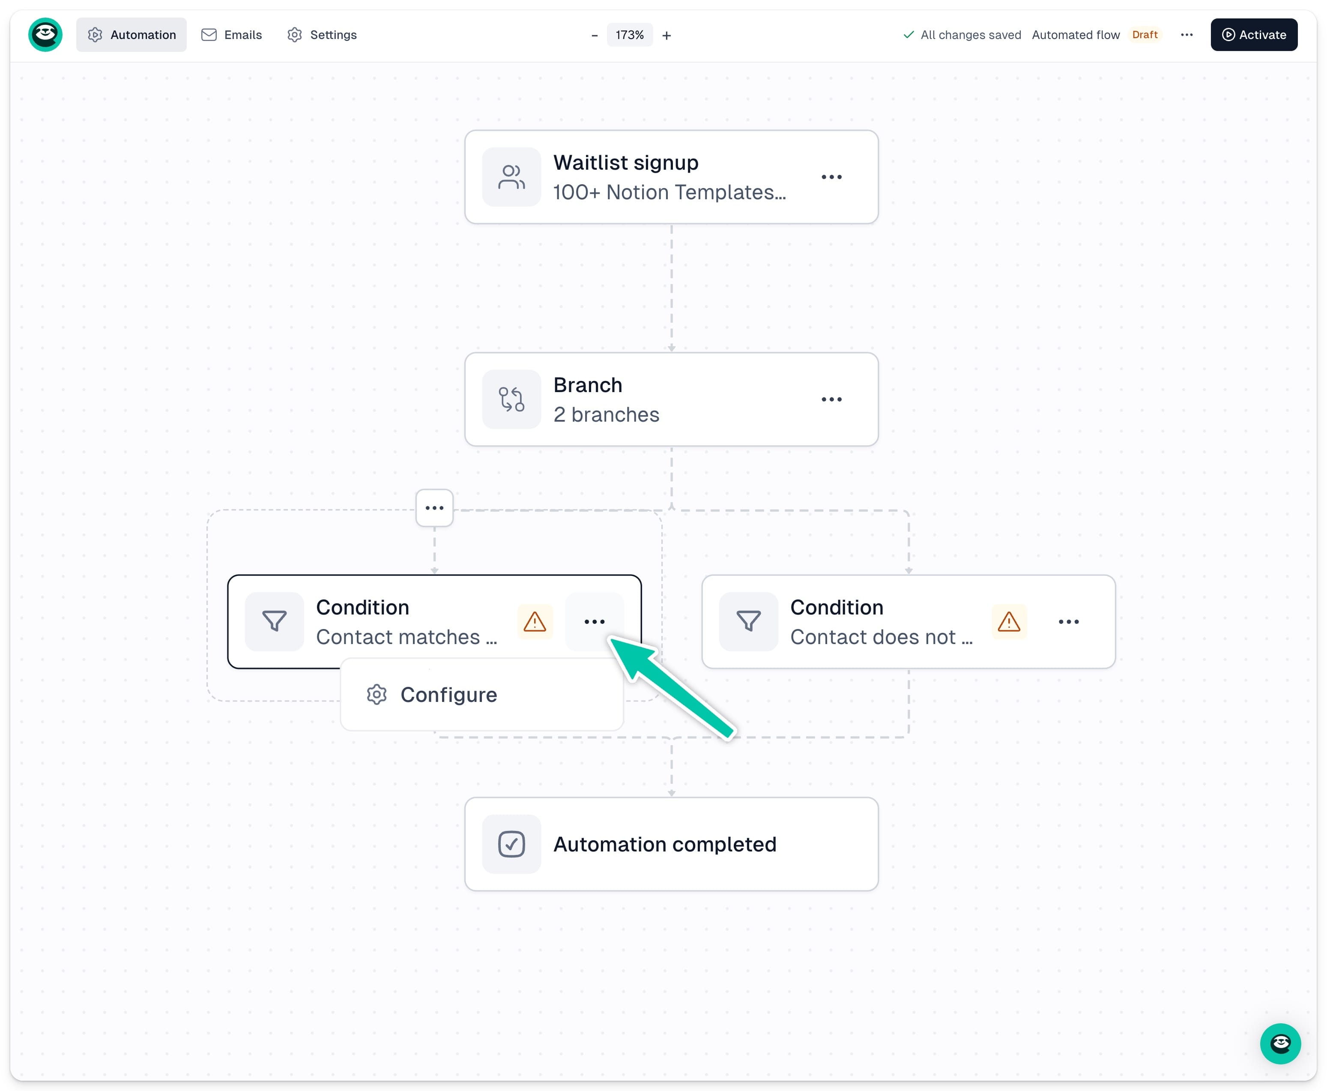Viewport: 1327px width, 1091px height.
Task: Click the Contact does not condition filter icon
Action: click(x=748, y=621)
